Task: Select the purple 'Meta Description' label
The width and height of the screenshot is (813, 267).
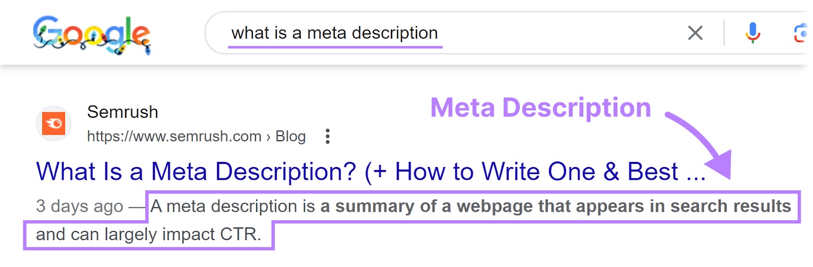Action: (x=540, y=108)
